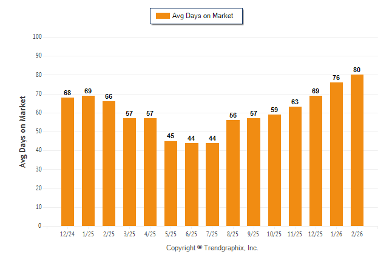
Task: Click the 1/25 bar showing 69
Action: (88, 161)
